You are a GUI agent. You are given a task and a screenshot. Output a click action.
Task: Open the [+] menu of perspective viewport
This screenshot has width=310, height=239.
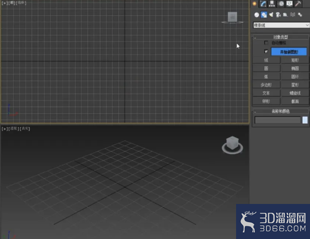(x=4, y=129)
